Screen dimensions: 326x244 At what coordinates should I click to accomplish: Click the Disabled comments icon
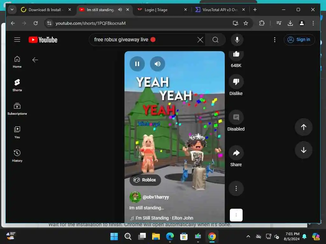coord(236,117)
